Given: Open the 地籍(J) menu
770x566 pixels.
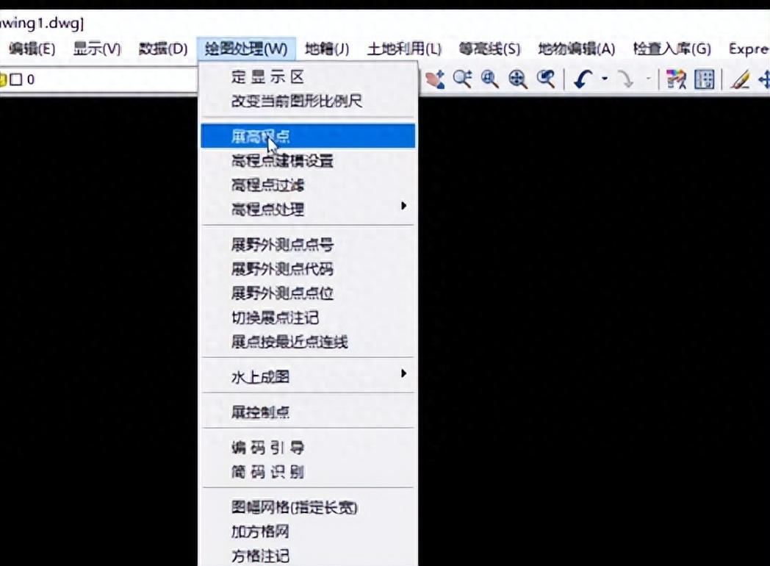Looking at the screenshot, I should (x=326, y=49).
